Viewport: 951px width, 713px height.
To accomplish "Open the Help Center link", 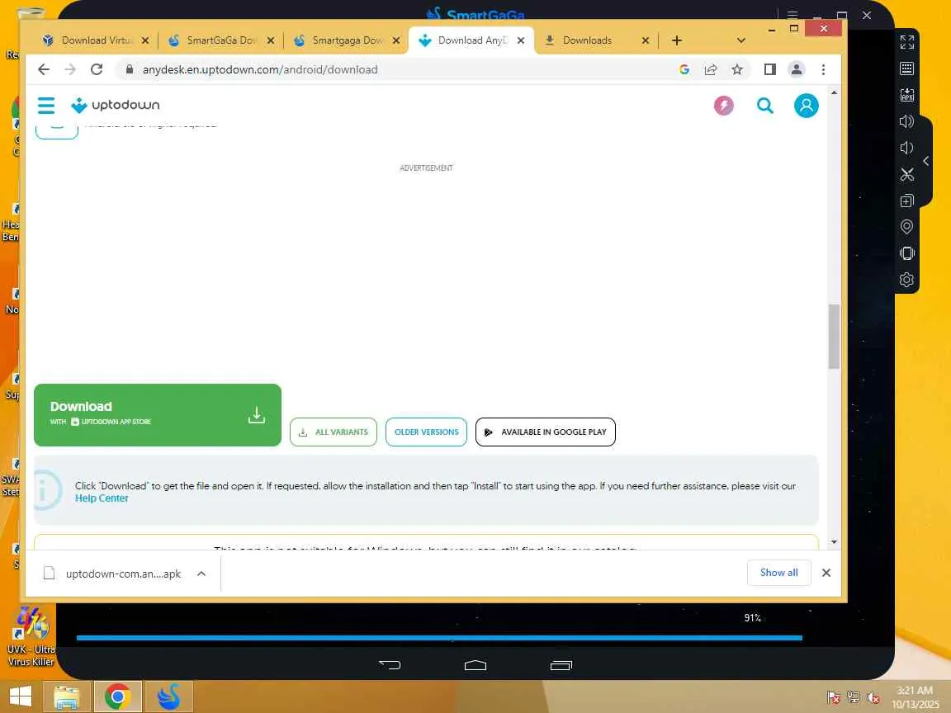I will pos(102,498).
